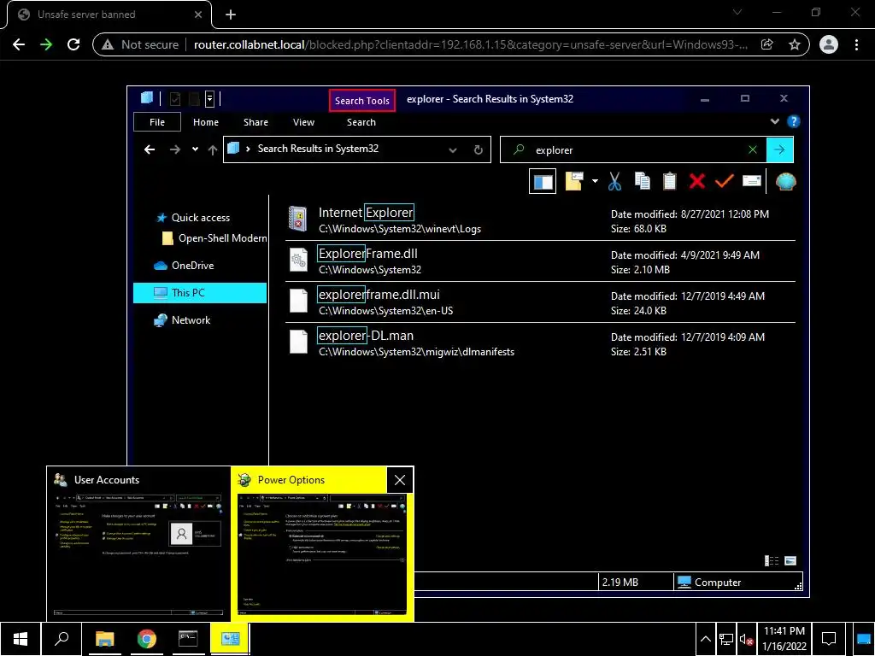The width and height of the screenshot is (875, 656).
Task: Clear the explorer search query
Action: point(752,149)
